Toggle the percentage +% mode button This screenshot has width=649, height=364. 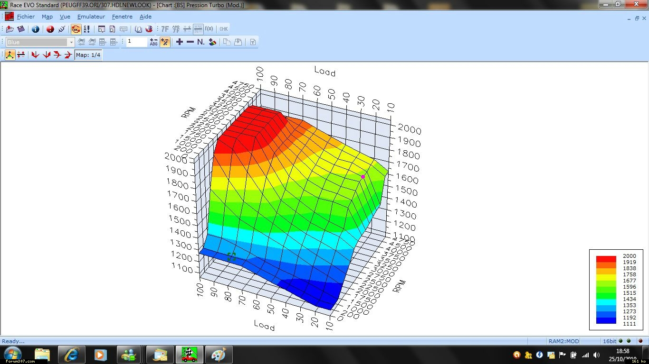tap(165, 42)
